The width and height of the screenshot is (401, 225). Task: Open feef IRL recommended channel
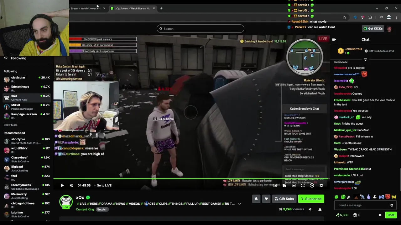[x=27, y=177]
